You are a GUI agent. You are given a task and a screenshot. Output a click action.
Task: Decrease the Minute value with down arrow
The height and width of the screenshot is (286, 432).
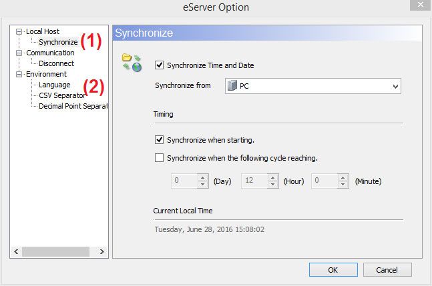click(x=343, y=184)
